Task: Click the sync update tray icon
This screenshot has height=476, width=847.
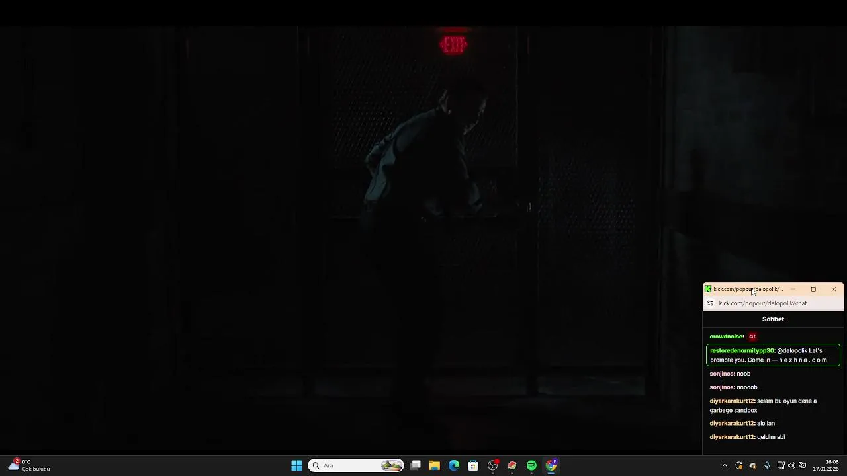Action: click(x=739, y=465)
